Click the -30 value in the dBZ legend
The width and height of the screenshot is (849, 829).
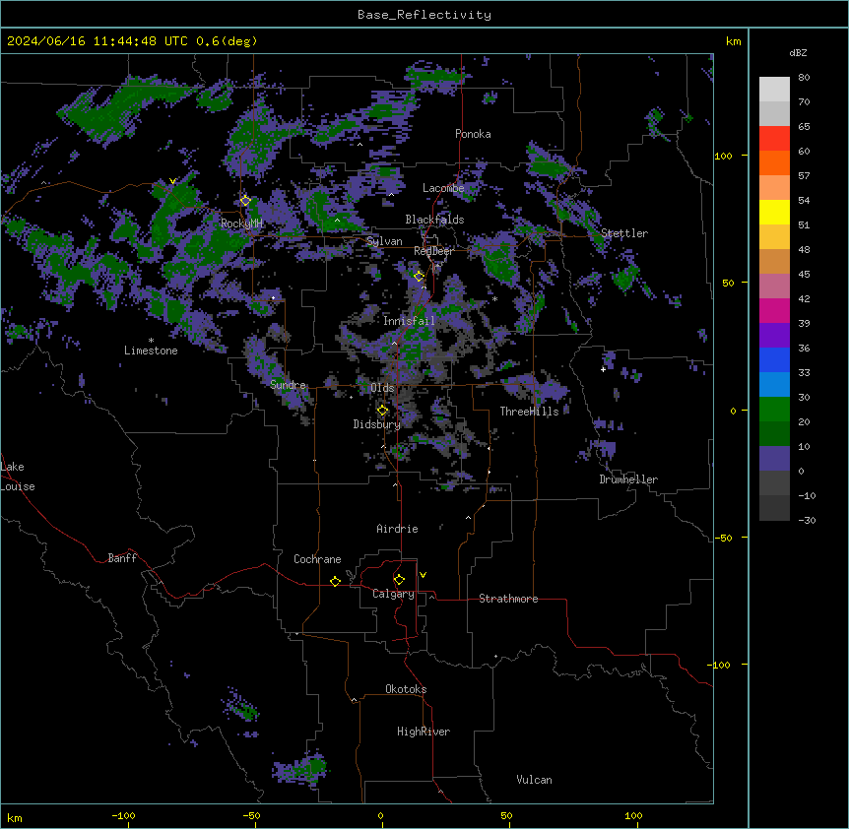coord(807,521)
